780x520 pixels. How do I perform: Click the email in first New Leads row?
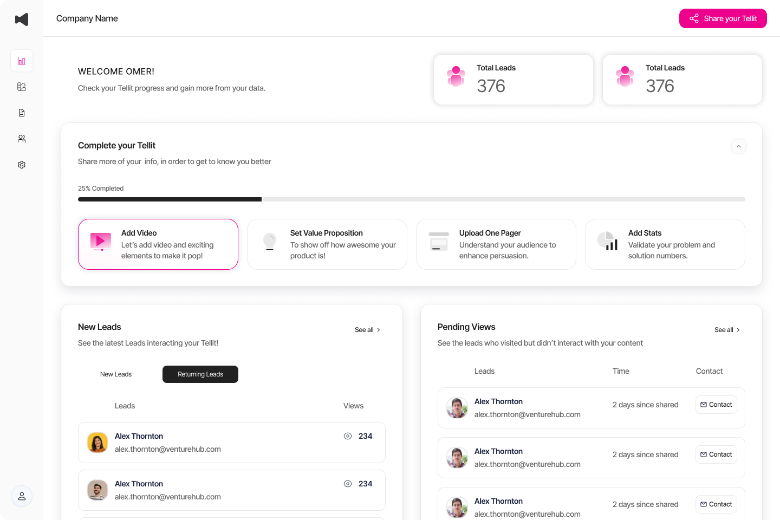pyautogui.click(x=168, y=449)
